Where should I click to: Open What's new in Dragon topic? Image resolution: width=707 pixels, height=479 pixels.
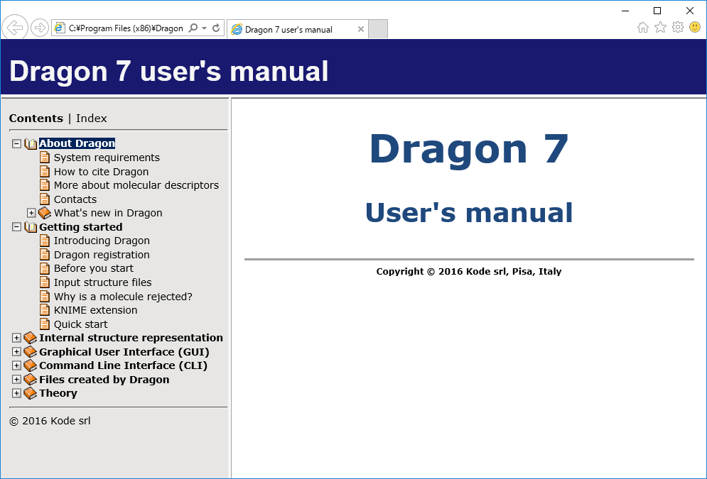pos(108,212)
